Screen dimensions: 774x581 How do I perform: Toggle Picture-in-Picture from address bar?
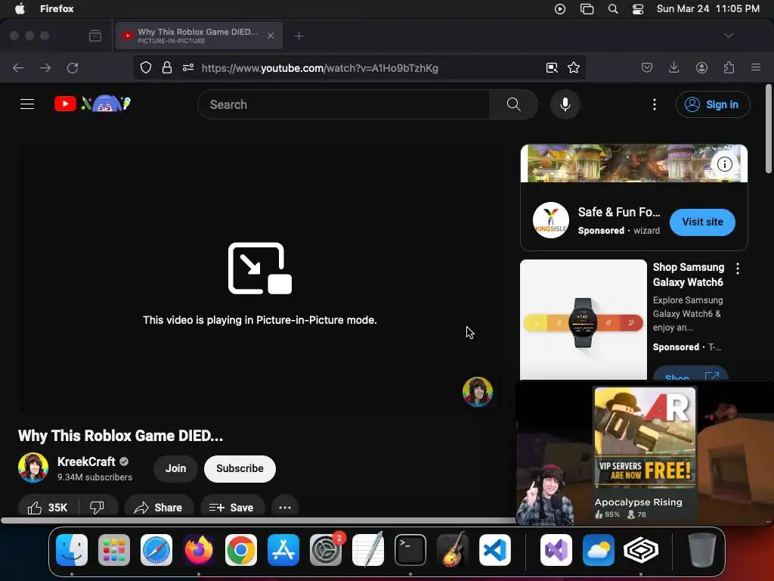[552, 67]
